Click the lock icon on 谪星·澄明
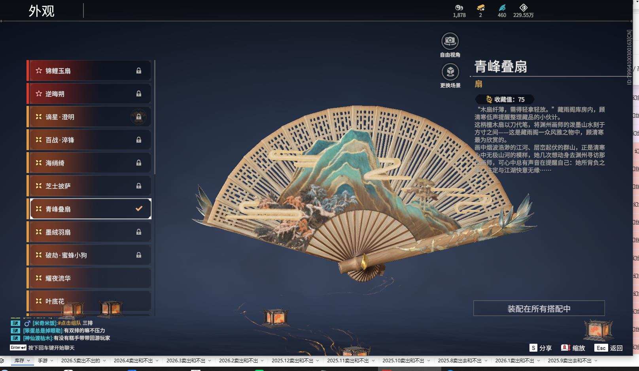The height and width of the screenshot is (371, 639). [x=139, y=117]
